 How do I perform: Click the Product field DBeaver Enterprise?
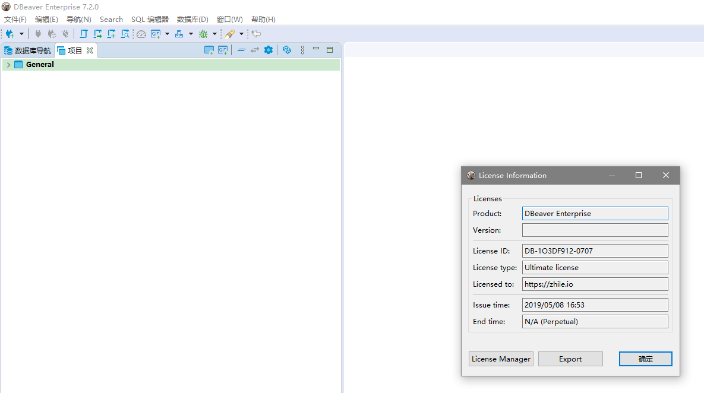595,214
